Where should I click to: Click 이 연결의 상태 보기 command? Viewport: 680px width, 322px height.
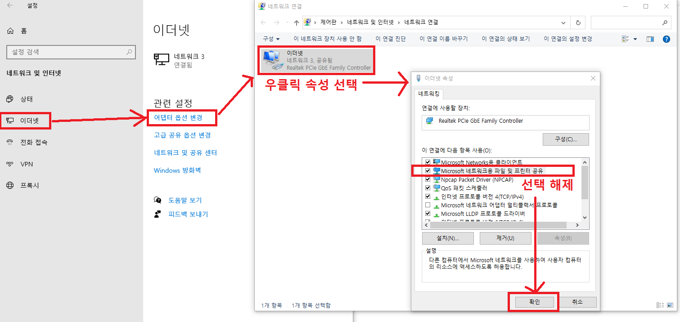(506, 39)
